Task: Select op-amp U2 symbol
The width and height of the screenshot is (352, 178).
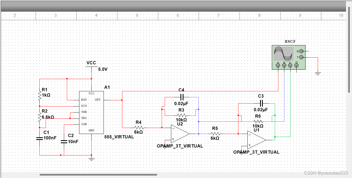Action: [180, 133]
